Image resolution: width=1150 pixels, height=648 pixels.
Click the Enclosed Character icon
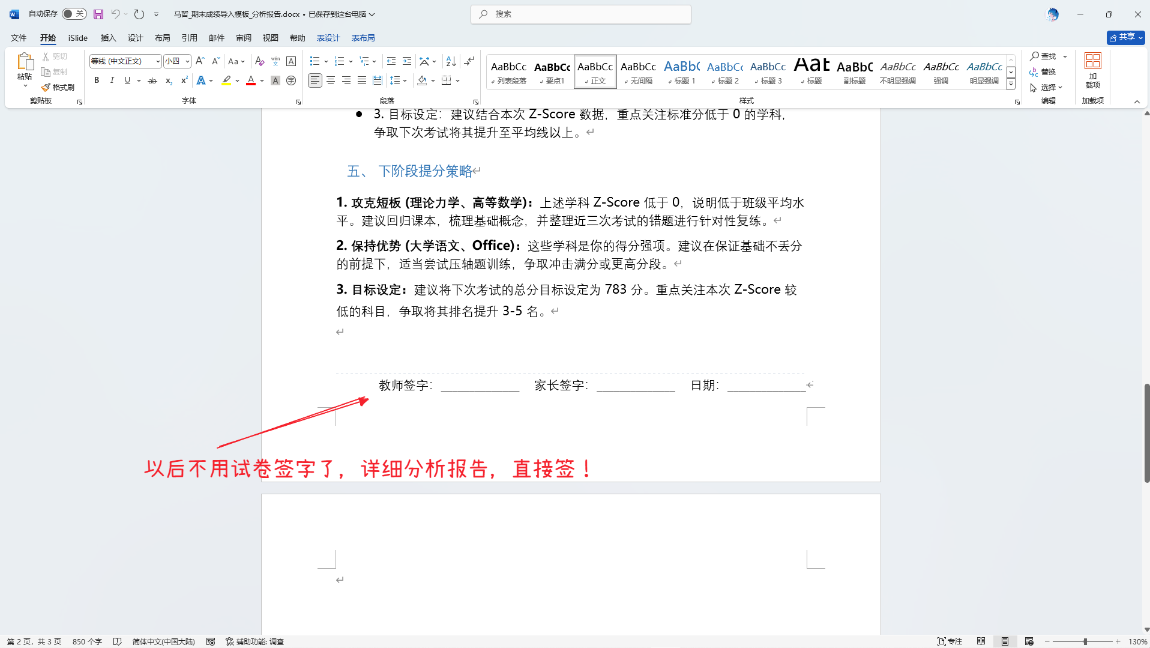click(291, 80)
